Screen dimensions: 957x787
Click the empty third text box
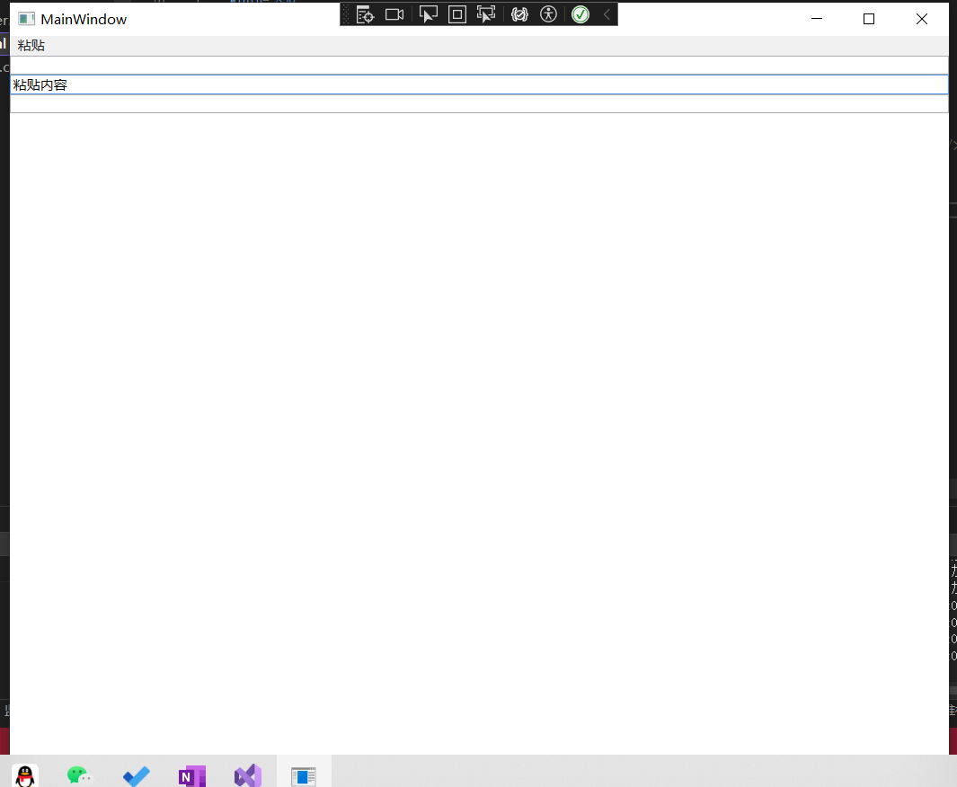pos(479,103)
